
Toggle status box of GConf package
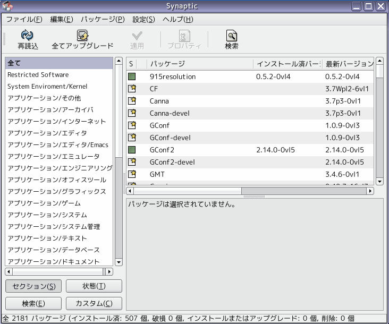coord(132,125)
